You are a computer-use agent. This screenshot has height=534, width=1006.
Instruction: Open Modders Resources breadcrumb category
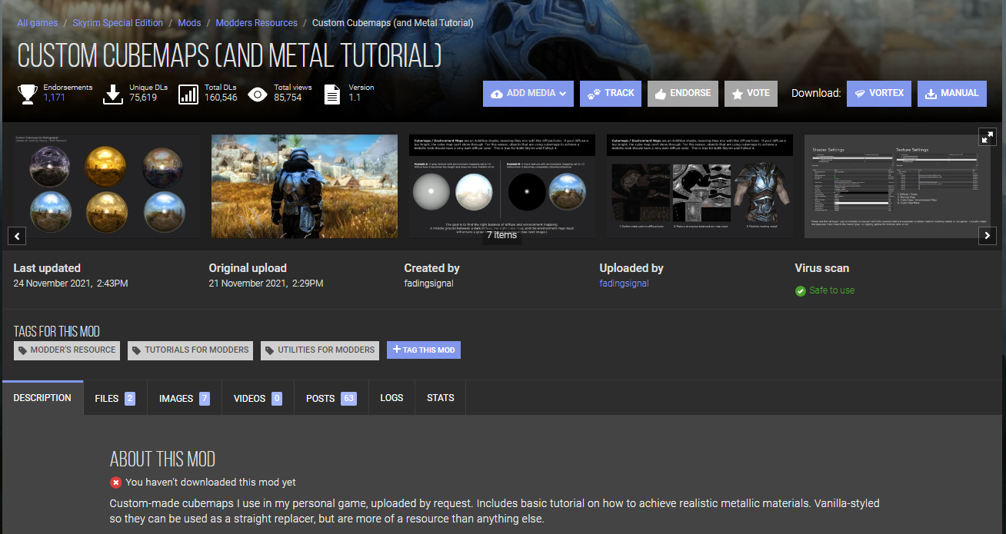click(x=256, y=23)
